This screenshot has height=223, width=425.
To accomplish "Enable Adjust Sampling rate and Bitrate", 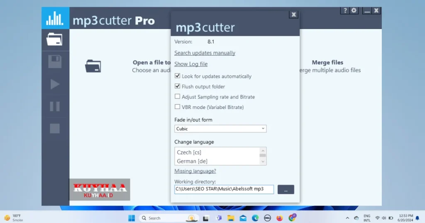I will coord(177,96).
